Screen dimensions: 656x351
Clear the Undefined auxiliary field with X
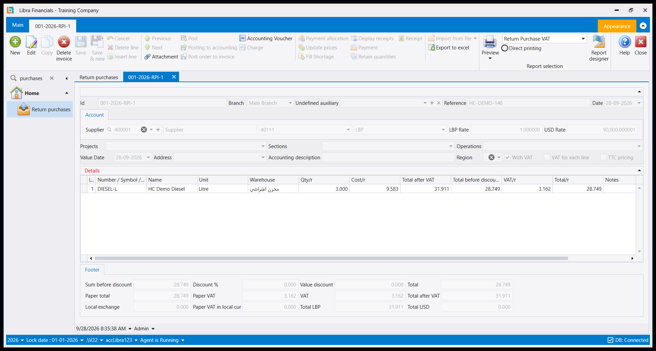pyautogui.click(x=439, y=103)
